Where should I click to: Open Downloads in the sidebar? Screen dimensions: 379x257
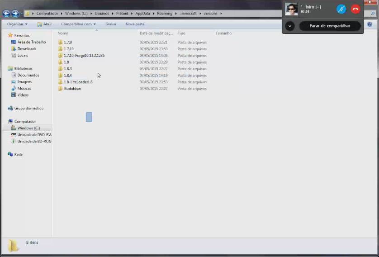[27, 48]
